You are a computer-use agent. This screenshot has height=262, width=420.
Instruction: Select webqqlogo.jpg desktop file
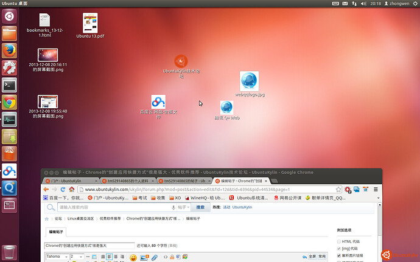tap(250, 84)
